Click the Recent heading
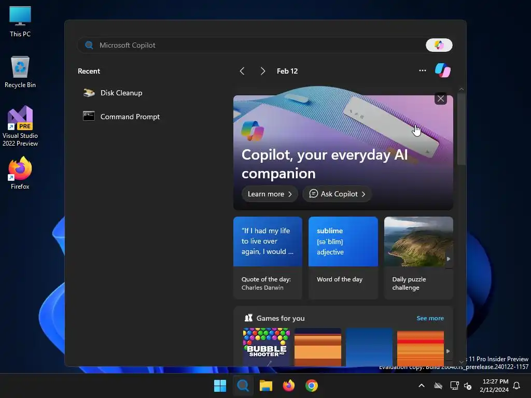The width and height of the screenshot is (531, 398). pos(89,71)
